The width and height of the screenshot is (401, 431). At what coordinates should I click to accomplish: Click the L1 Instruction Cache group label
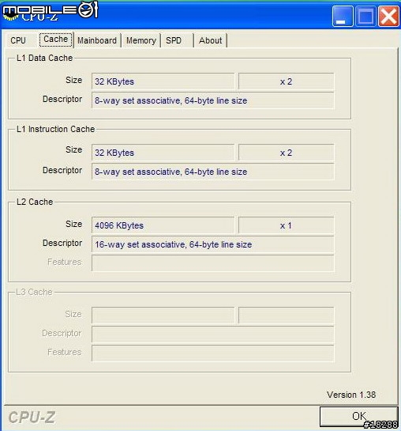(56, 129)
